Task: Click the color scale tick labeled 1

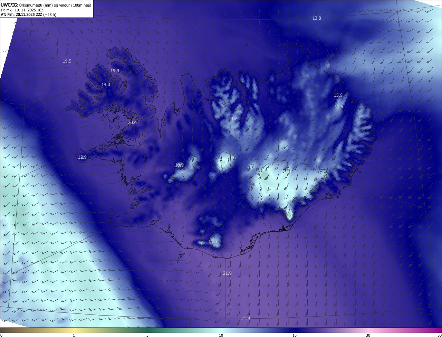Action: coord(74,335)
